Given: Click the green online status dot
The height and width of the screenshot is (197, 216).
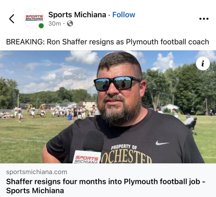Looking at the screenshot, I should tap(41, 26).
